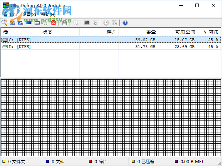The width and height of the screenshot is (222, 166).
Task: Click the % 可用 column header
Action: (209, 32)
